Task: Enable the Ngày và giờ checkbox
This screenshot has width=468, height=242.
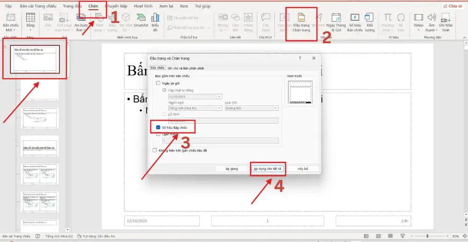Action: 159,83
